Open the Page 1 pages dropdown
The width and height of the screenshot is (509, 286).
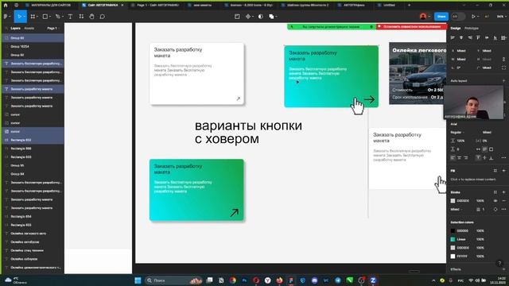pyautogui.click(x=53, y=29)
